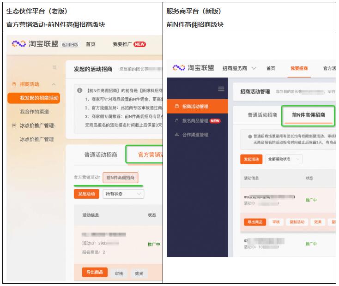Click 发起活动 button in old platform
The width and height of the screenshot is (339, 286).
pyautogui.click(x=86, y=194)
